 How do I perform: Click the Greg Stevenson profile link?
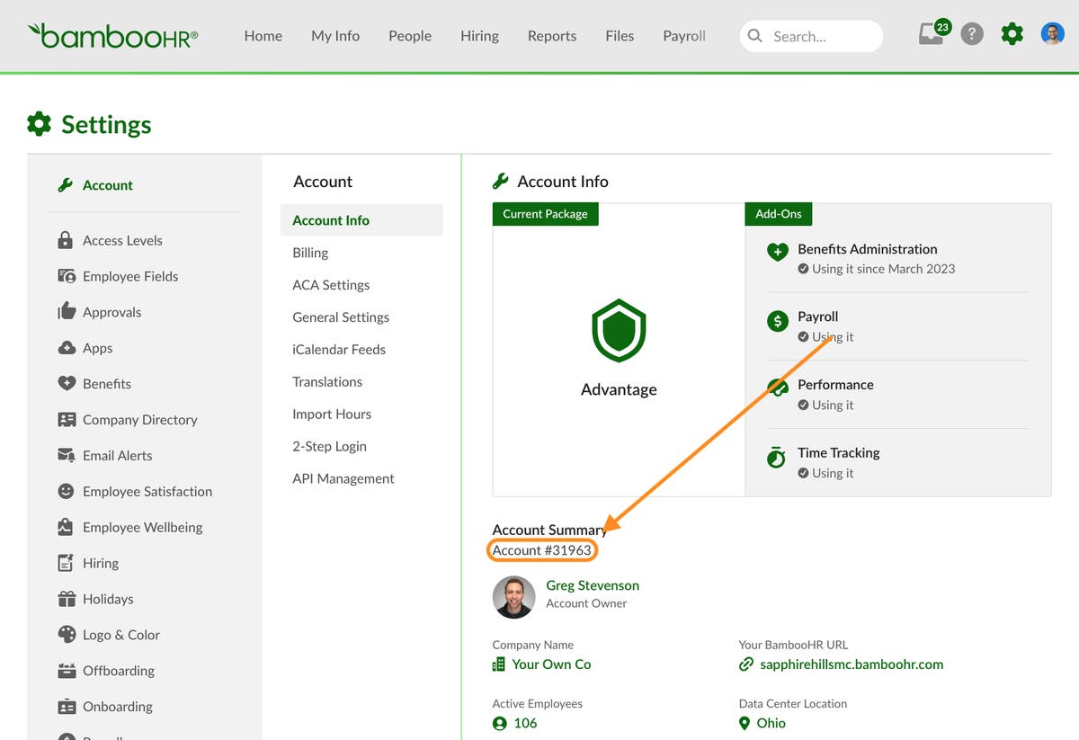click(593, 585)
